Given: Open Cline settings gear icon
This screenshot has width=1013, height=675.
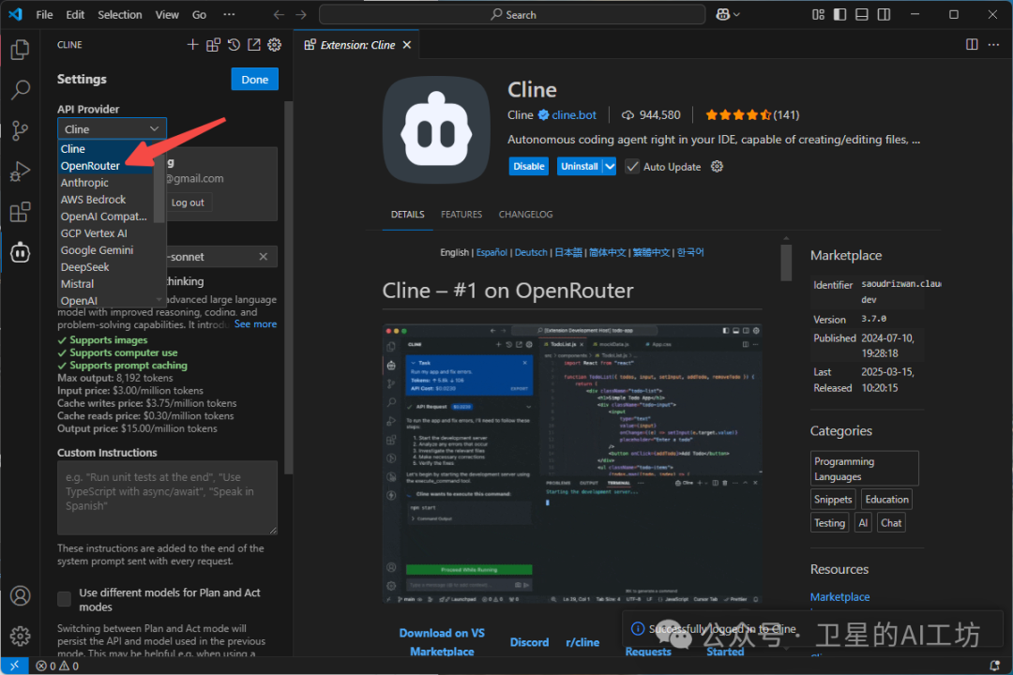Looking at the screenshot, I should (x=274, y=44).
